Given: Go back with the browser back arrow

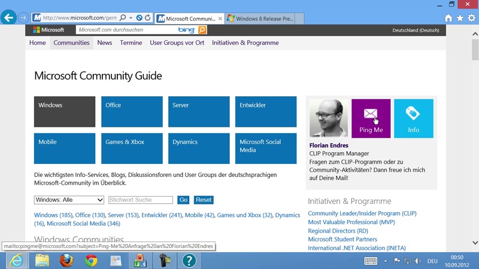Looking at the screenshot, I should click(8, 18).
